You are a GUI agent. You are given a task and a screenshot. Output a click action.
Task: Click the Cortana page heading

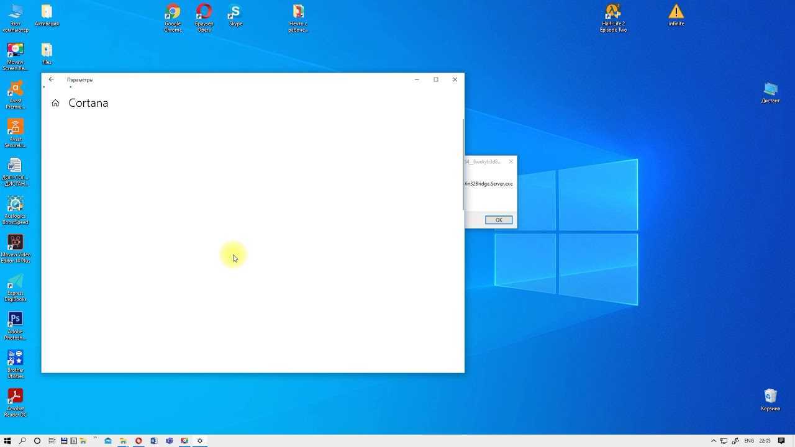88,103
